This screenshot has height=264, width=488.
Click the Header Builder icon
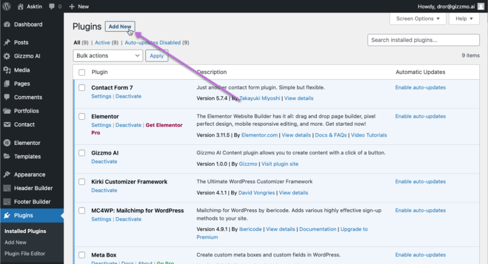tap(7, 188)
